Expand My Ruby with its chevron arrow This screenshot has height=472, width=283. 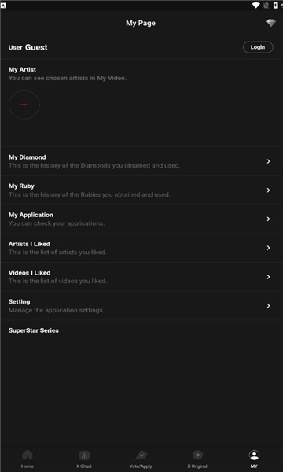click(x=268, y=190)
